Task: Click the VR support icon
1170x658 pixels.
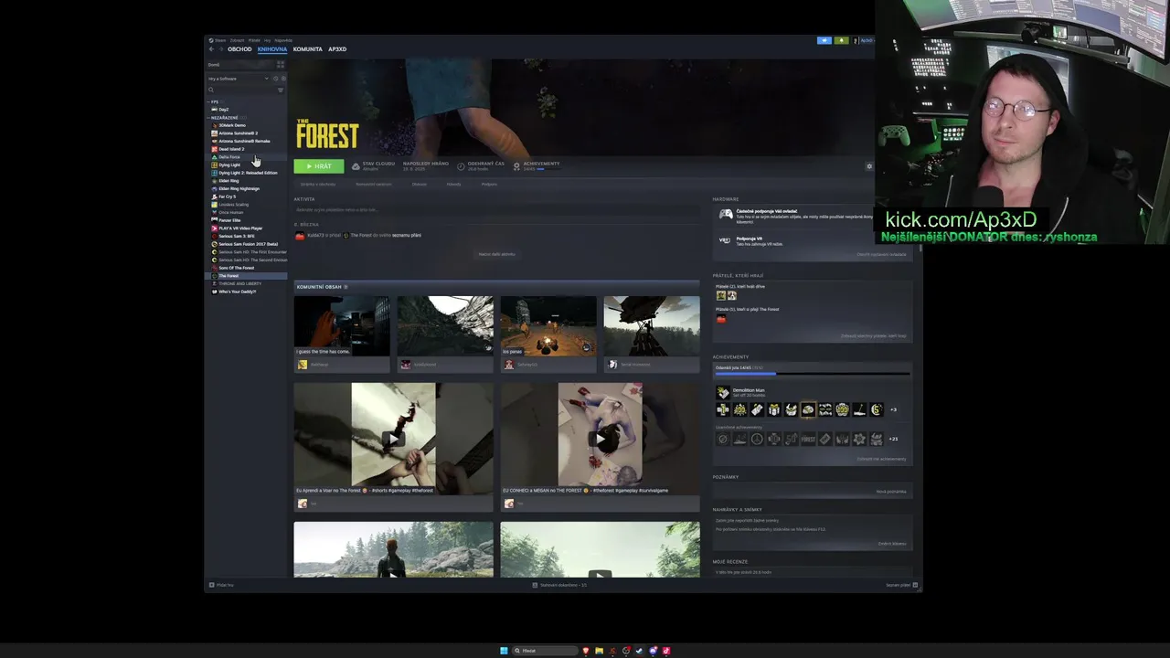Action: tap(725, 240)
